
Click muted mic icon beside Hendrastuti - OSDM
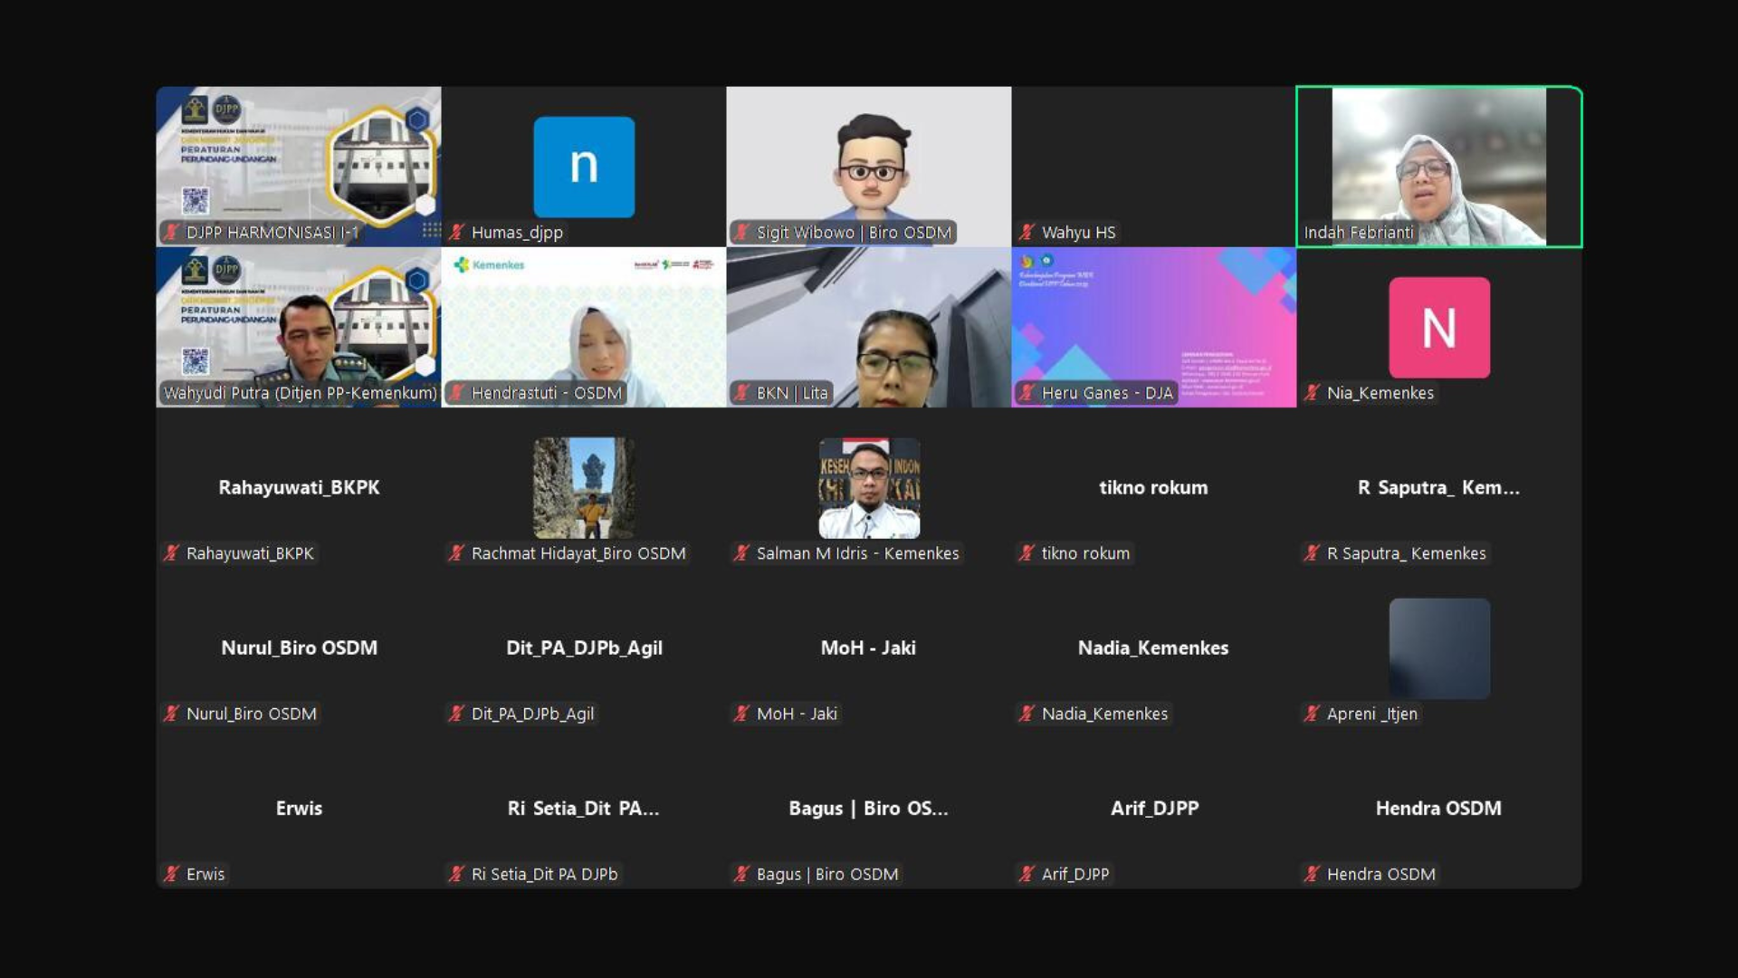pos(456,393)
